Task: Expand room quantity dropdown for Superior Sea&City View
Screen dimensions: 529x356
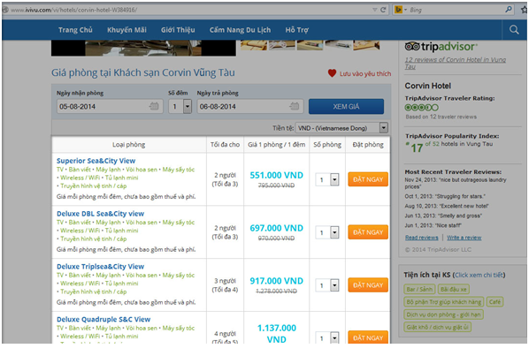Action: point(334,179)
